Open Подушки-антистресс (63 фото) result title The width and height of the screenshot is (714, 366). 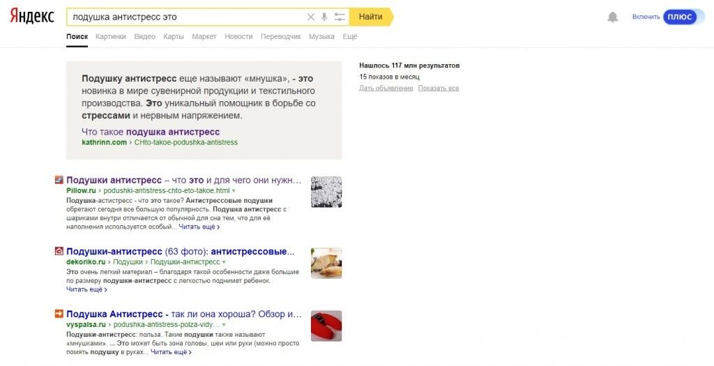pyautogui.click(x=181, y=251)
